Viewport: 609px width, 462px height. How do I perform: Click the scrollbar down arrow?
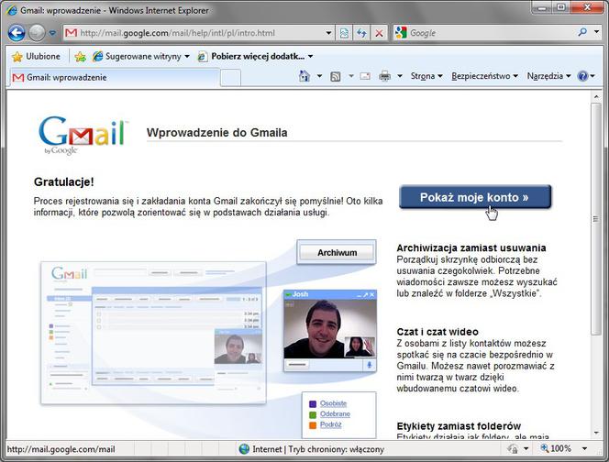click(x=596, y=434)
